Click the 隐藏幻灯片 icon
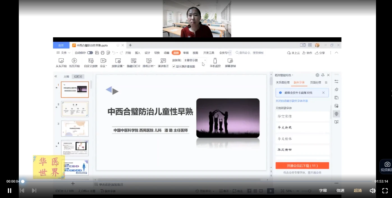Viewport: 392px width, 198px height. (x=134, y=61)
